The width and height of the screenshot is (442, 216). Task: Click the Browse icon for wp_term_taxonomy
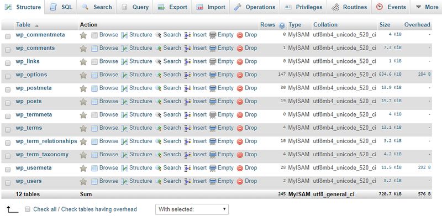tap(94, 155)
